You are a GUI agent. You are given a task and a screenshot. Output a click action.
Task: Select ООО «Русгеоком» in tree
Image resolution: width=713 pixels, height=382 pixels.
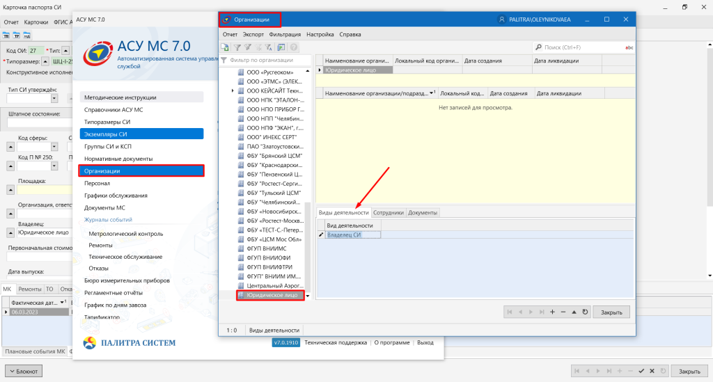pyautogui.click(x=269, y=72)
